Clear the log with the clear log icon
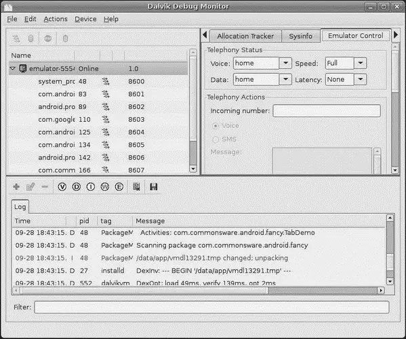 click(136, 187)
